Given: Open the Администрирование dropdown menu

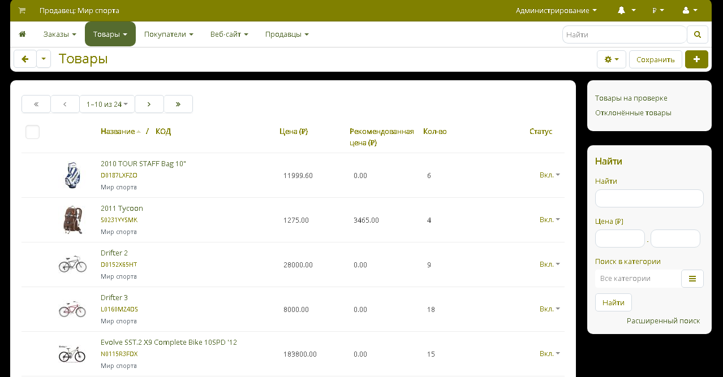Looking at the screenshot, I should [x=556, y=10].
